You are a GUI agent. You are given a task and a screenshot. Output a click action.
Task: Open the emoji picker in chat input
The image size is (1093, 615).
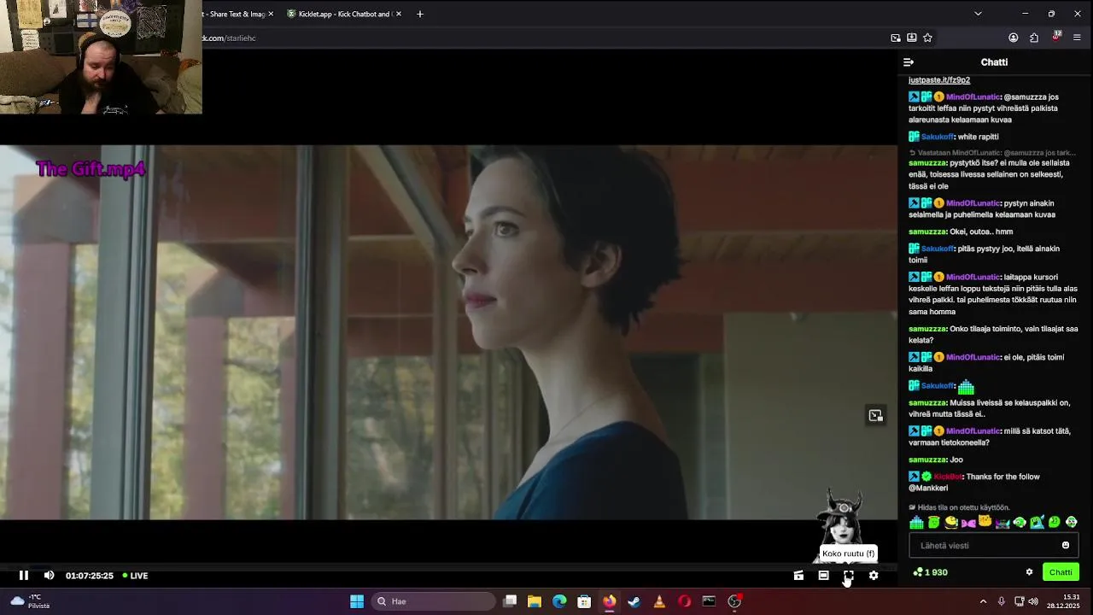[1066, 546]
